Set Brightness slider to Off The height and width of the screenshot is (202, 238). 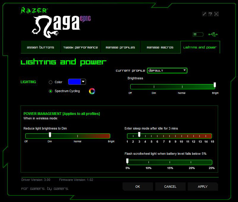pos(131,87)
